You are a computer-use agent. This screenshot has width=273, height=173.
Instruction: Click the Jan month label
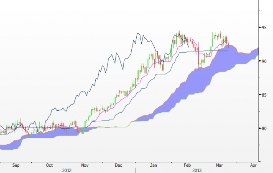tap(153, 165)
